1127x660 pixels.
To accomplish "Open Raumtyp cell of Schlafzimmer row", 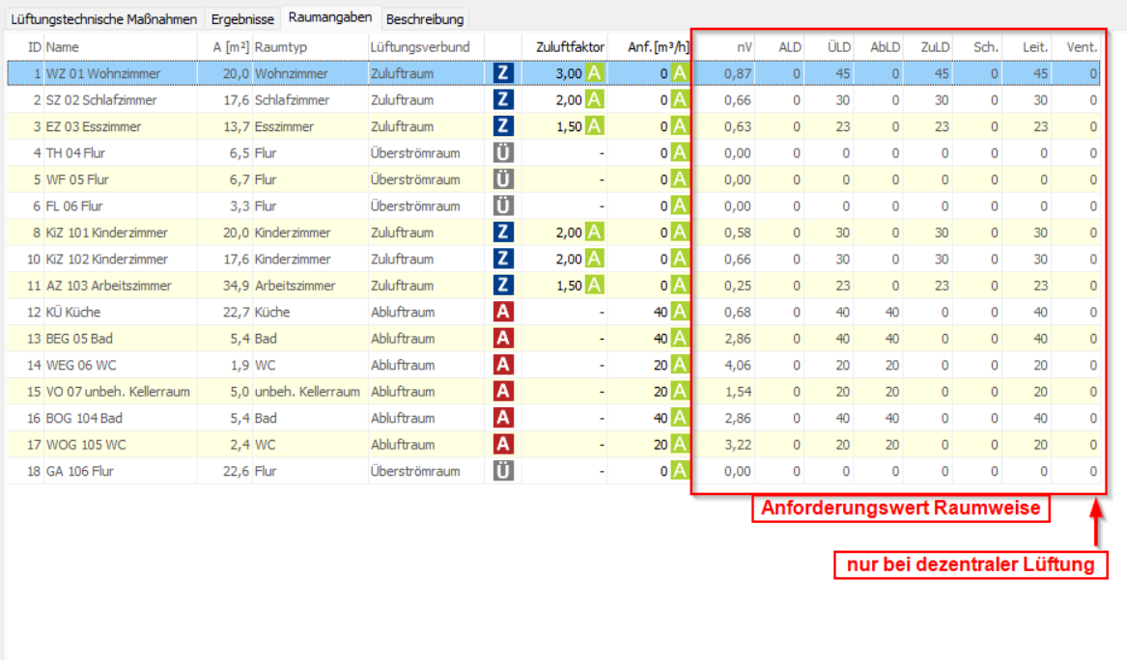I will [309, 100].
